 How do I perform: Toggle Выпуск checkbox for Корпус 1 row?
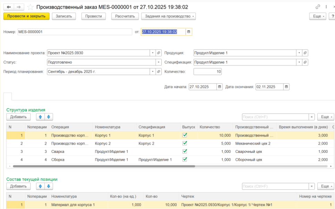(185, 135)
